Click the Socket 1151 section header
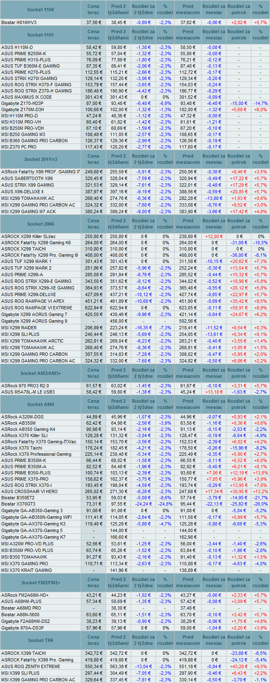This screenshot has height=683, width=270. pyautogui.click(x=40, y=35)
